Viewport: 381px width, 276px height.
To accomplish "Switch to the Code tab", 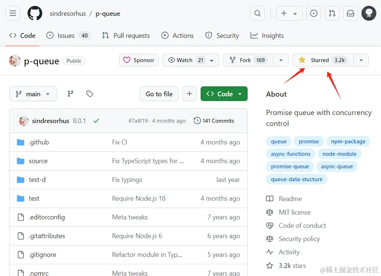I will coord(22,36).
